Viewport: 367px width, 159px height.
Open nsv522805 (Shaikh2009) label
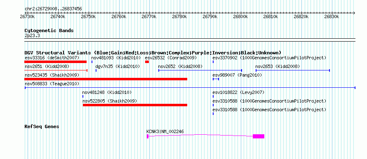pos(110,101)
